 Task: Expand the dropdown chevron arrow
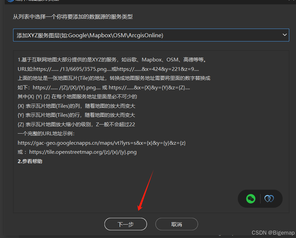[285, 35]
